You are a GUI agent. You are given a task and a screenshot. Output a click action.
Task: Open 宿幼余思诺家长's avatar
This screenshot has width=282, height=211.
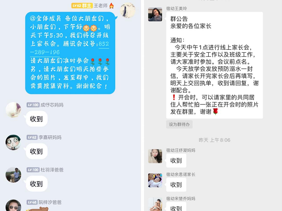(155, 180)
